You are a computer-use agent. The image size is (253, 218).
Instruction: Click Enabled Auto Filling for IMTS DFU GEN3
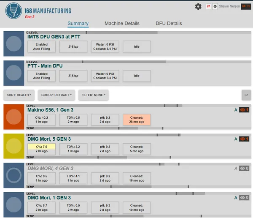[41, 46]
